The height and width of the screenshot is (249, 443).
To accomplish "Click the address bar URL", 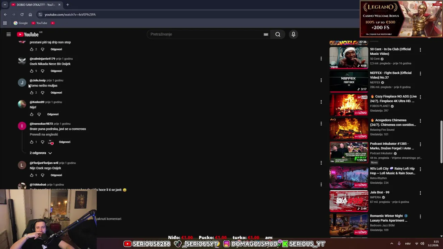I will (x=70, y=15).
